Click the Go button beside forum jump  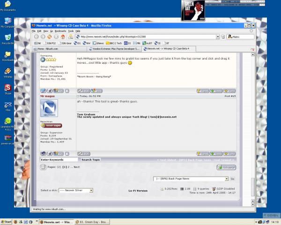[x=232, y=179]
